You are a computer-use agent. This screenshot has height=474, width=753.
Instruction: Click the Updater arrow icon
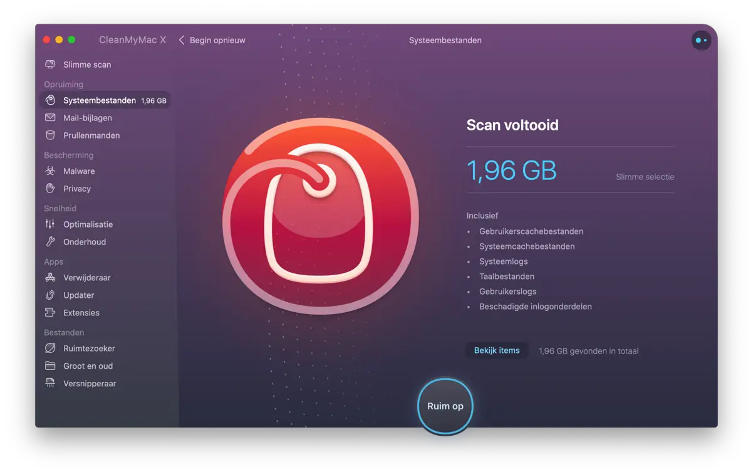pyautogui.click(x=50, y=295)
